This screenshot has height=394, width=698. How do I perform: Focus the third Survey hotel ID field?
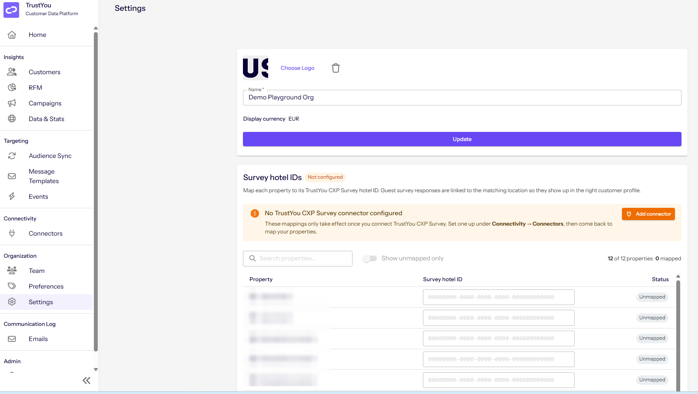point(499,338)
